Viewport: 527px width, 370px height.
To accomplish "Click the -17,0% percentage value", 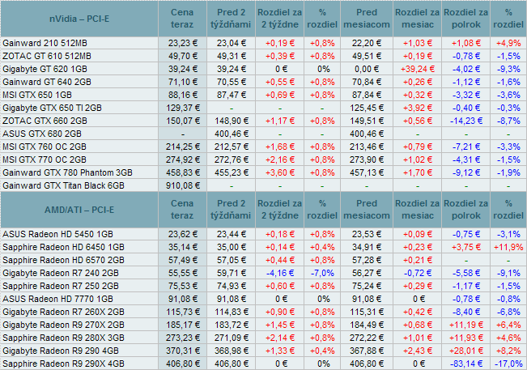I will (x=508, y=364).
